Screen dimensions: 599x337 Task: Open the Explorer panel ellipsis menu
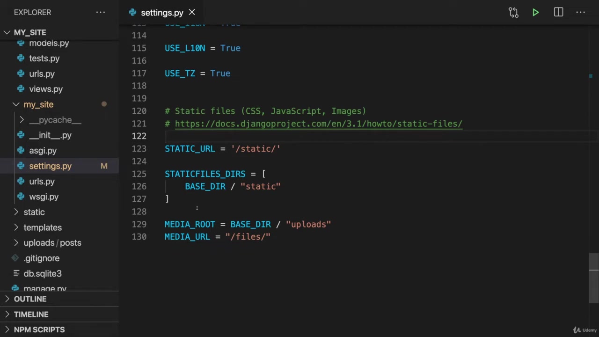tap(101, 12)
